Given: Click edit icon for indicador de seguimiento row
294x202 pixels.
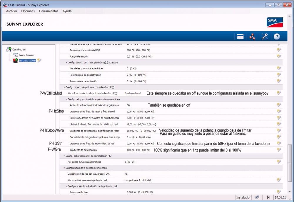Looking at the screenshot, I should pos(279,105).
